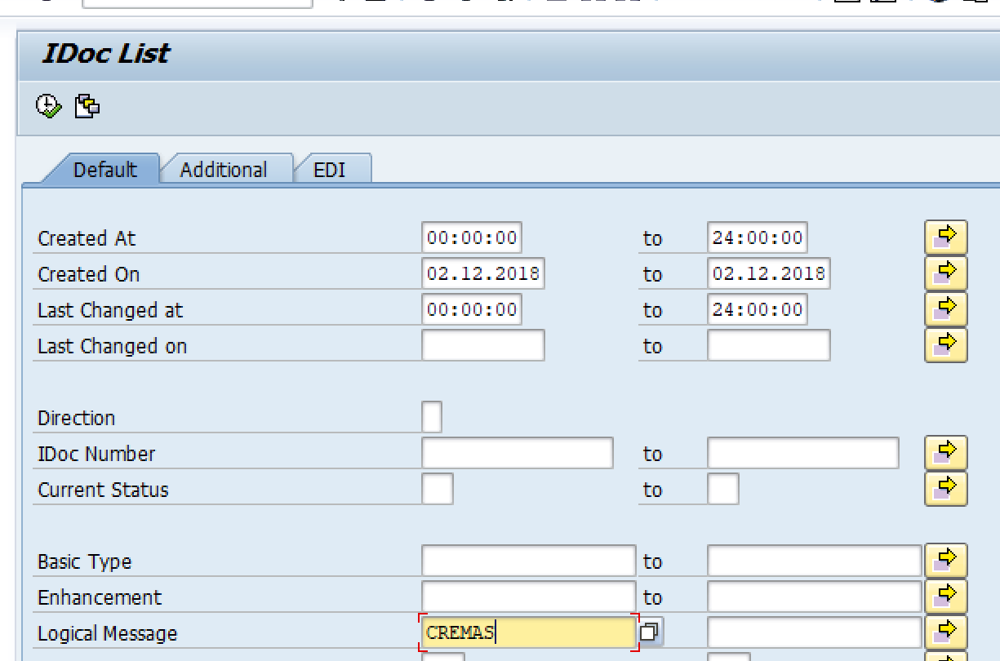Click the Direction input box
This screenshot has height=661, width=1000.
pyautogui.click(x=432, y=417)
